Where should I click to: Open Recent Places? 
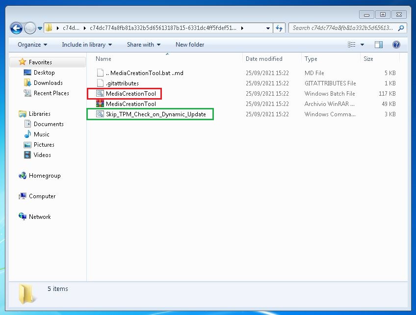click(51, 93)
